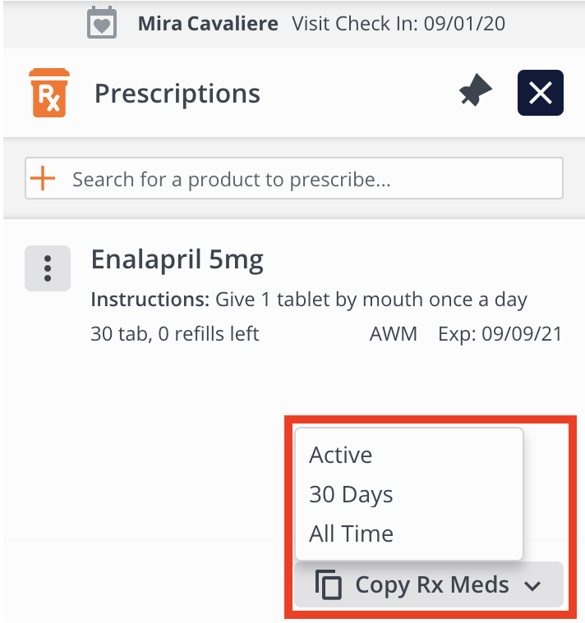Click the copy icon beside Copy Rx Meds
This screenshot has height=623, width=585.
tap(329, 586)
